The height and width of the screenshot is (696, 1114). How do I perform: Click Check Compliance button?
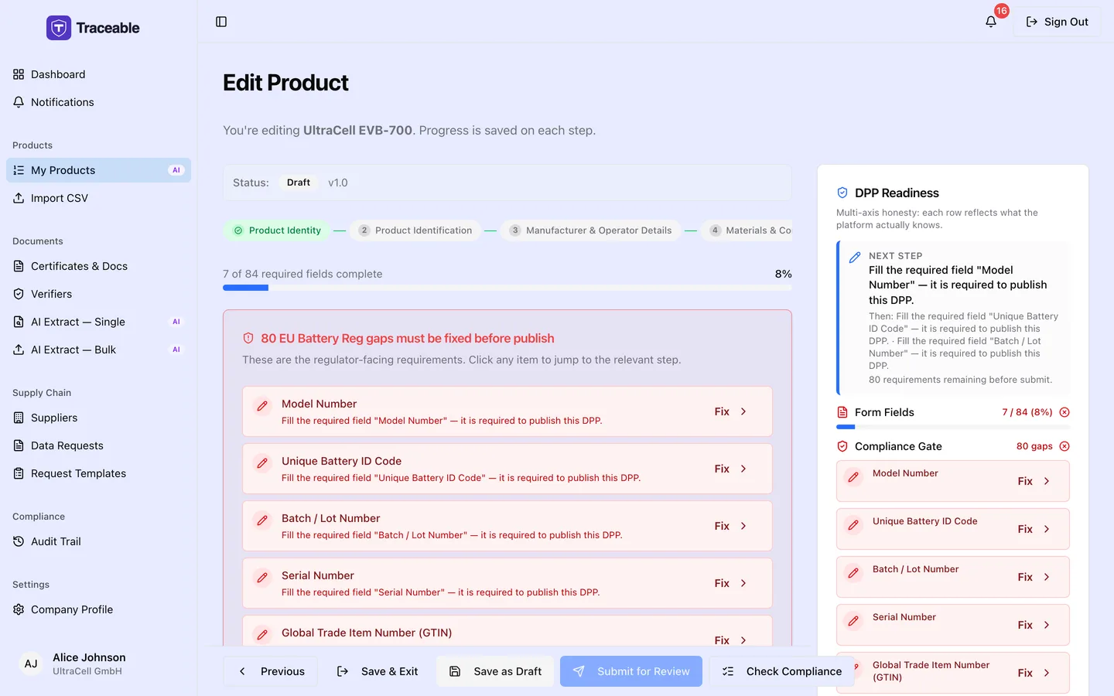(782, 671)
